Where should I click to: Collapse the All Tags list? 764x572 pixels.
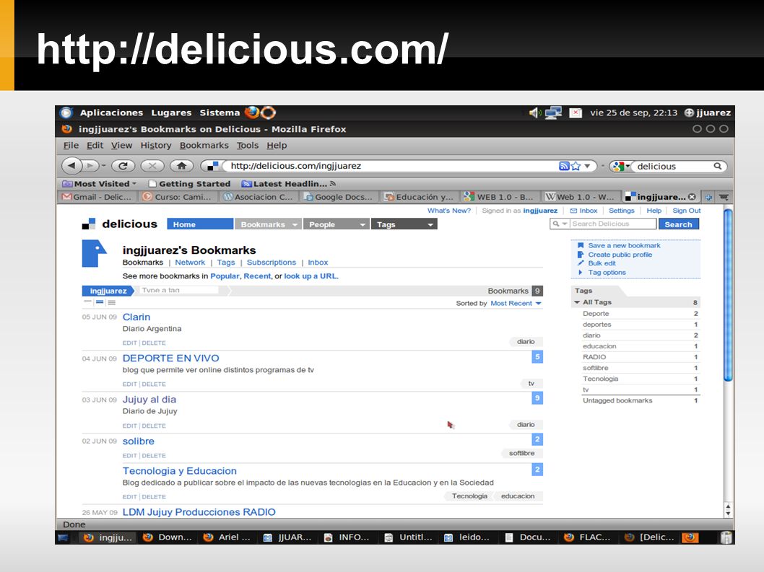[577, 302]
